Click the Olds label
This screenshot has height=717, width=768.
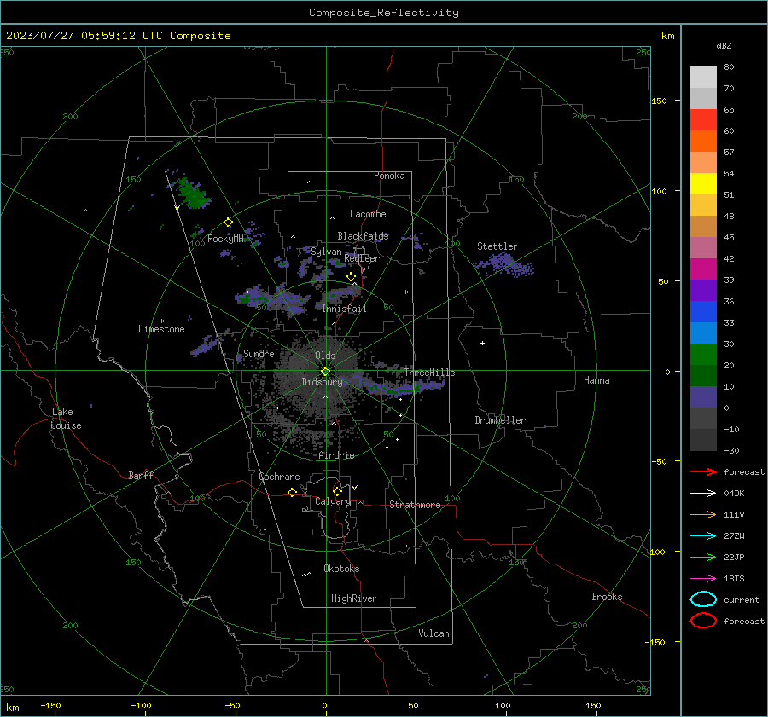pos(325,356)
